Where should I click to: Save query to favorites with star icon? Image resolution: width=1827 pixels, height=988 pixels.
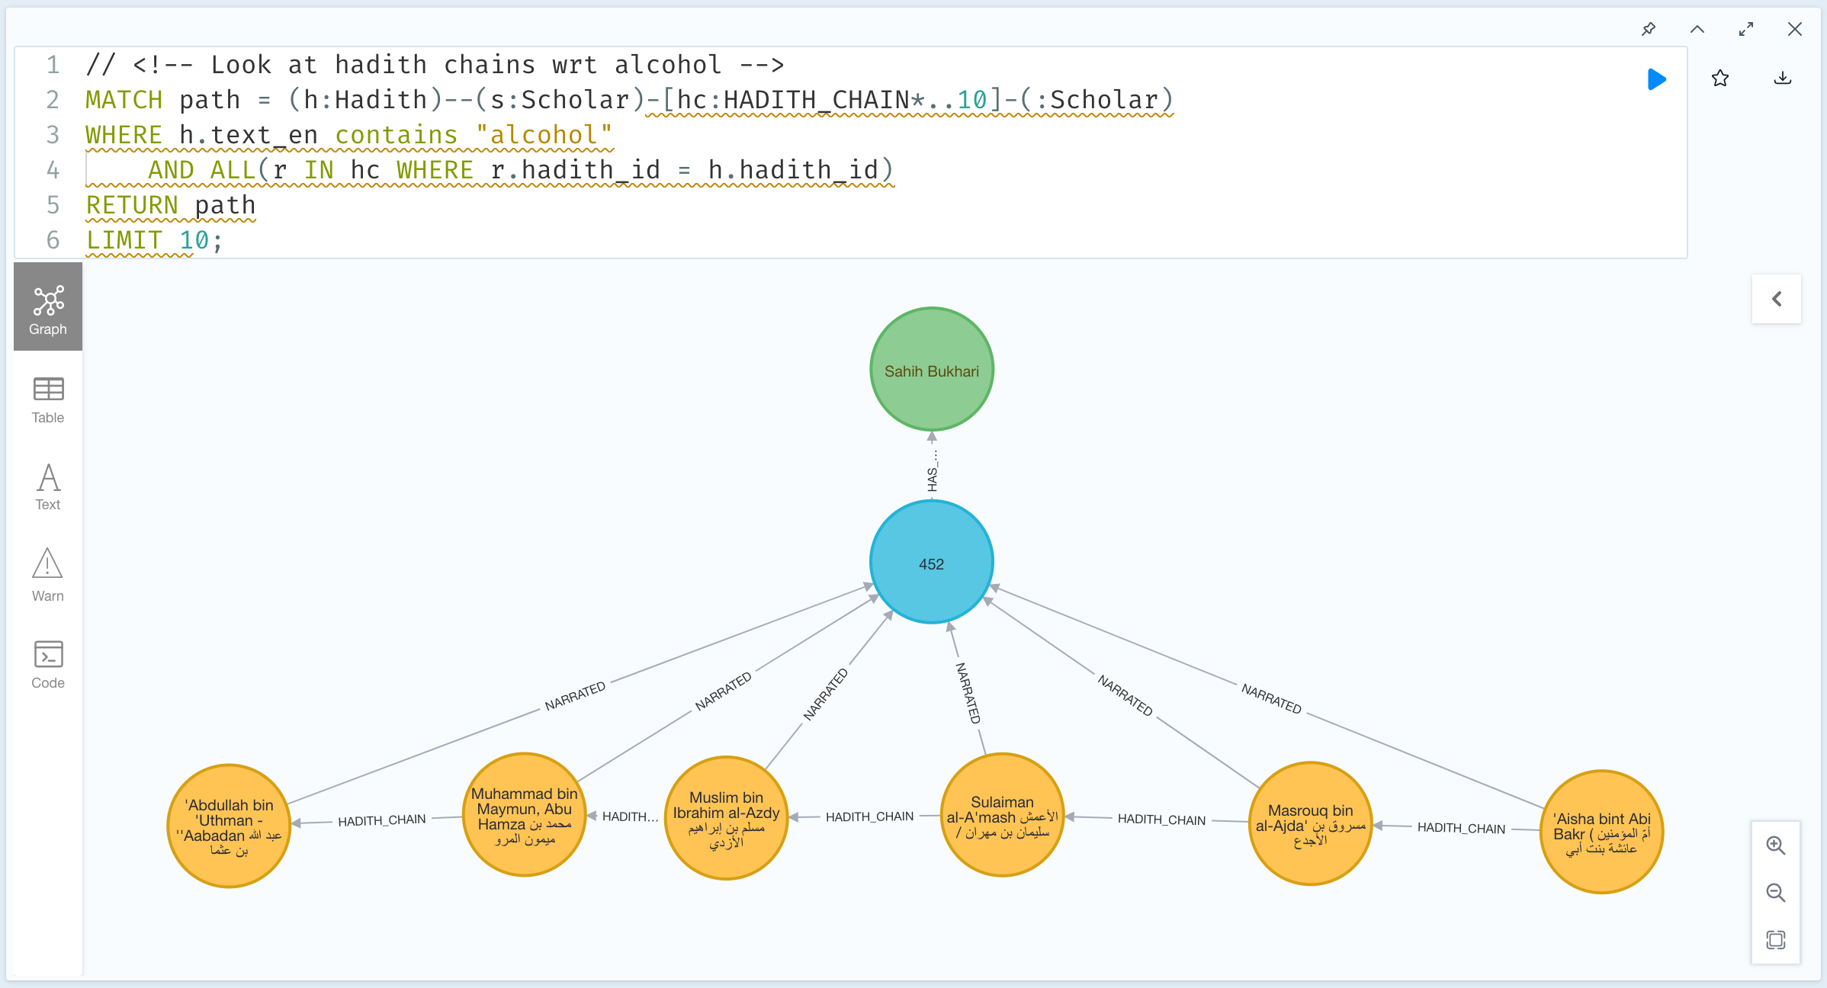coord(1719,79)
